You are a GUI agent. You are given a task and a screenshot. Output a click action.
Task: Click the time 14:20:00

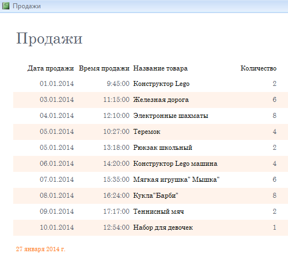coord(116,164)
